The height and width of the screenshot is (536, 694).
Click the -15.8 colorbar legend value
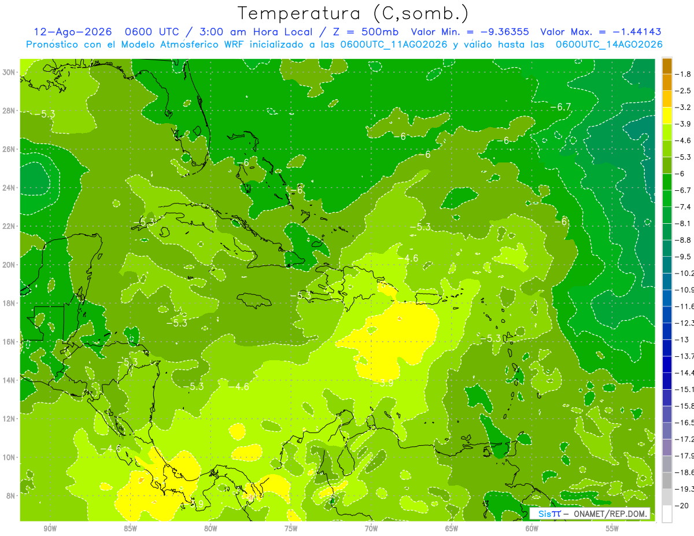point(685,406)
